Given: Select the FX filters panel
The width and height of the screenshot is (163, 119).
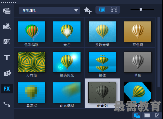Looking at the screenshot, I should [7, 89].
